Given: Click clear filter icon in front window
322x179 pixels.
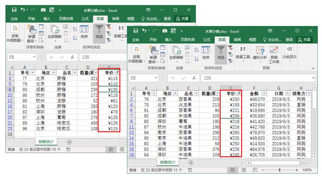Looking at the screenshot, I should coord(231,48).
